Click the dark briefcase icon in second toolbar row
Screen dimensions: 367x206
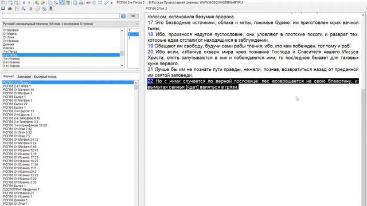click(10, 9)
